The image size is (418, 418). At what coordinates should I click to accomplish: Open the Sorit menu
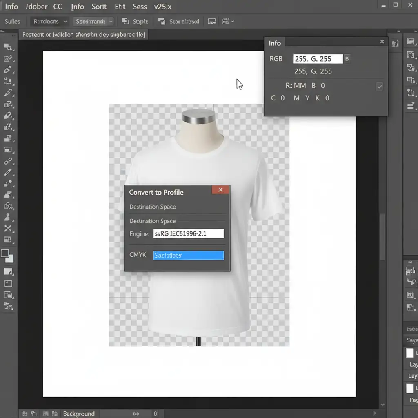tap(99, 7)
